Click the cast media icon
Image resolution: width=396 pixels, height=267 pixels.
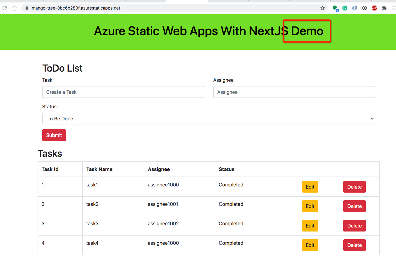click(394, 8)
